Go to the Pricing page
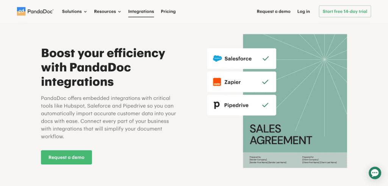This screenshot has height=186, width=388. click(168, 11)
